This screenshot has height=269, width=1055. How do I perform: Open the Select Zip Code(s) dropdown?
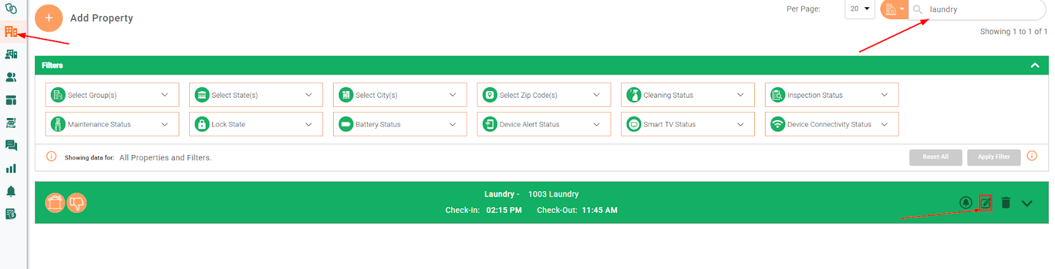coord(544,95)
